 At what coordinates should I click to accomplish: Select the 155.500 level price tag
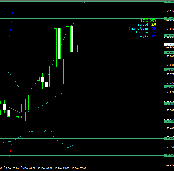169,121
